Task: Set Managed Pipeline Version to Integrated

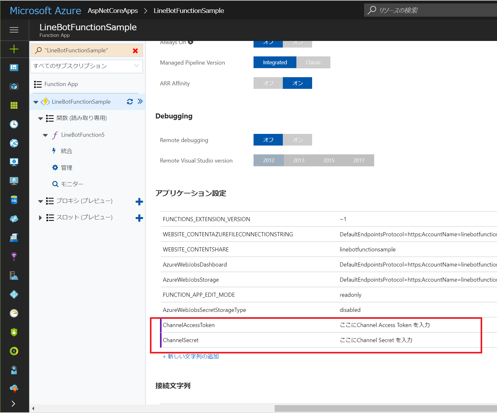Action: pyautogui.click(x=275, y=62)
